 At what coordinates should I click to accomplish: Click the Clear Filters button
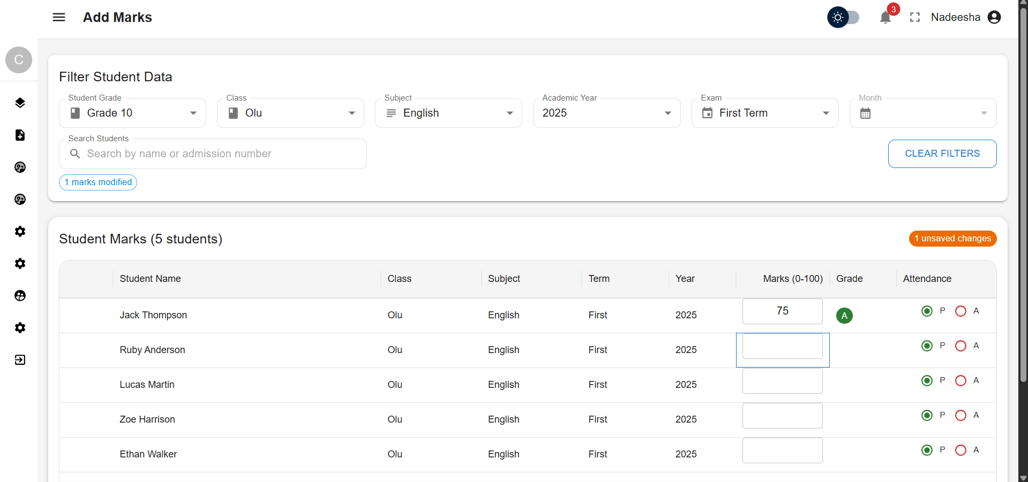click(942, 154)
